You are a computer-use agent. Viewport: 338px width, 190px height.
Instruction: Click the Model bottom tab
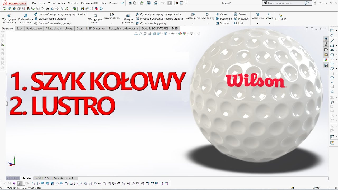[27, 178]
